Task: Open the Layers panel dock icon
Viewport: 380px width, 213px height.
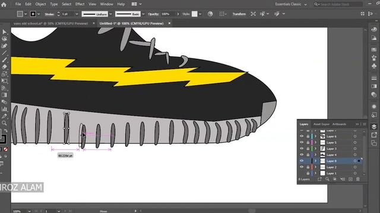Action: pyautogui.click(x=373, y=127)
